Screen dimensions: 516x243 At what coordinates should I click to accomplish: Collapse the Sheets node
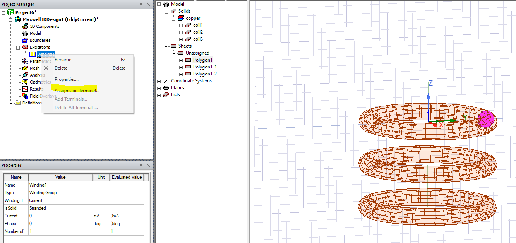[166, 46]
